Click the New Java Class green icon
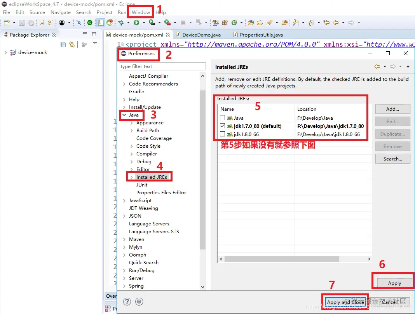 [234, 23]
